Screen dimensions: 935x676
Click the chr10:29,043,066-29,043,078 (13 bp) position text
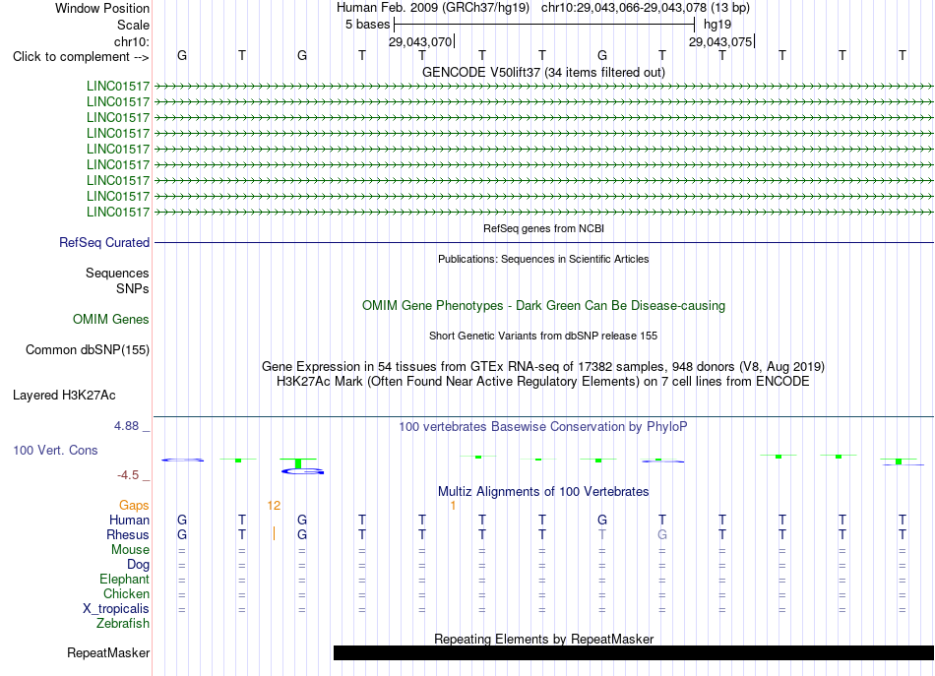[646, 8]
